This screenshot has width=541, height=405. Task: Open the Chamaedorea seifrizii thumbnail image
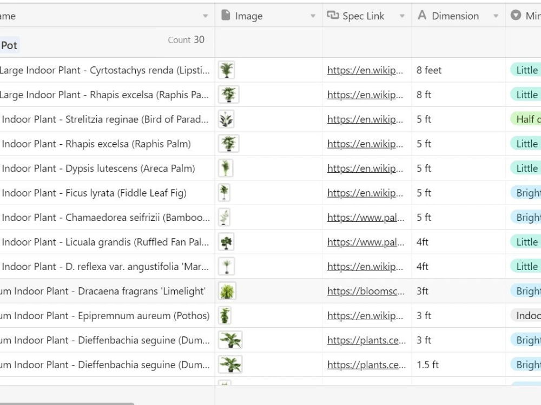(x=224, y=217)
